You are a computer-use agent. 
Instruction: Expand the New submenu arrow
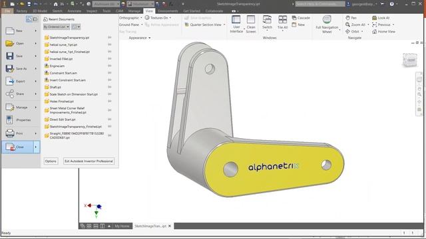pyautogui.click(x=36, y=31)
